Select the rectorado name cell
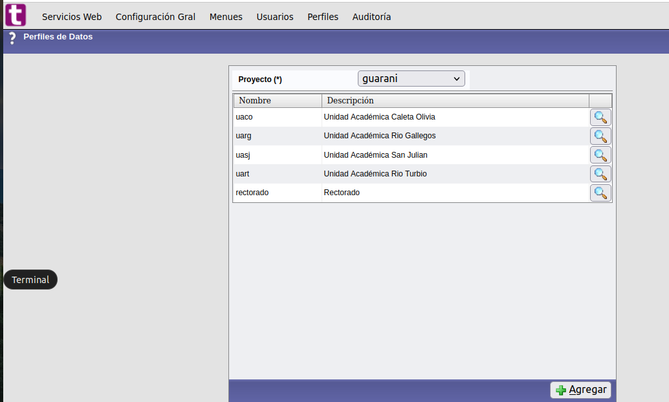Image resolution: width=669 pixels, height=402 pixels. pos(252,193)
